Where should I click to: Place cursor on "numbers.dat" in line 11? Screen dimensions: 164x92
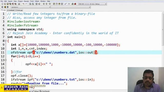[65, 52]
